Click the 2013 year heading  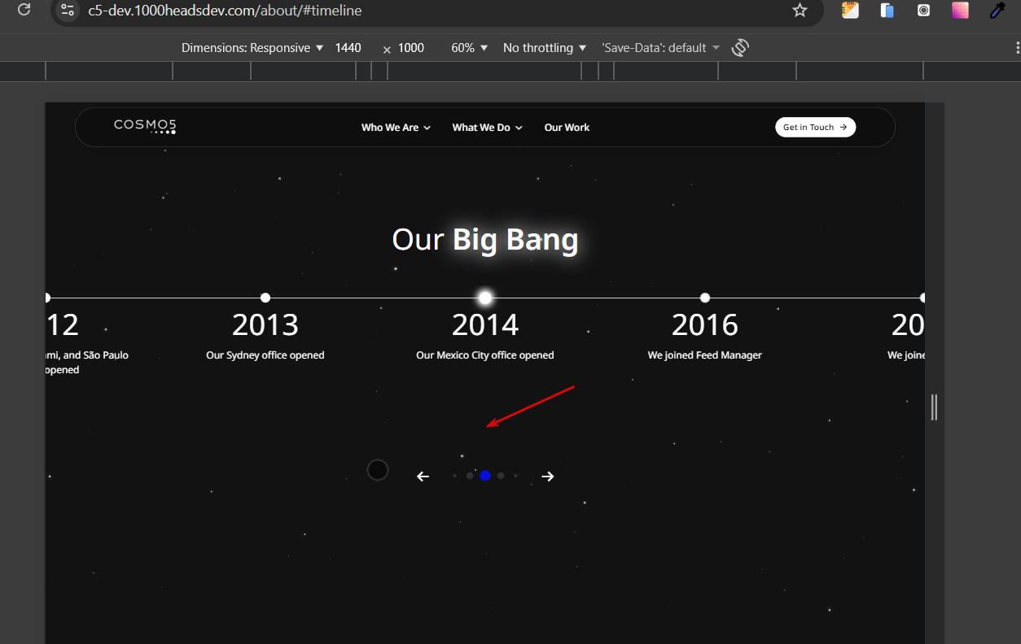click(265, 325)
